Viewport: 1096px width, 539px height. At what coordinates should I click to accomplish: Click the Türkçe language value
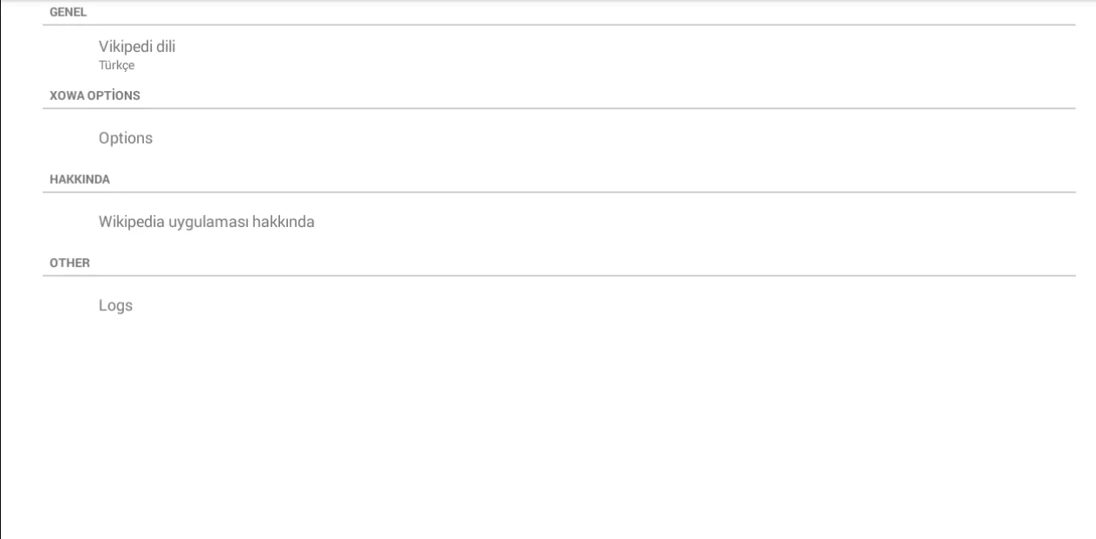[117, 66]
